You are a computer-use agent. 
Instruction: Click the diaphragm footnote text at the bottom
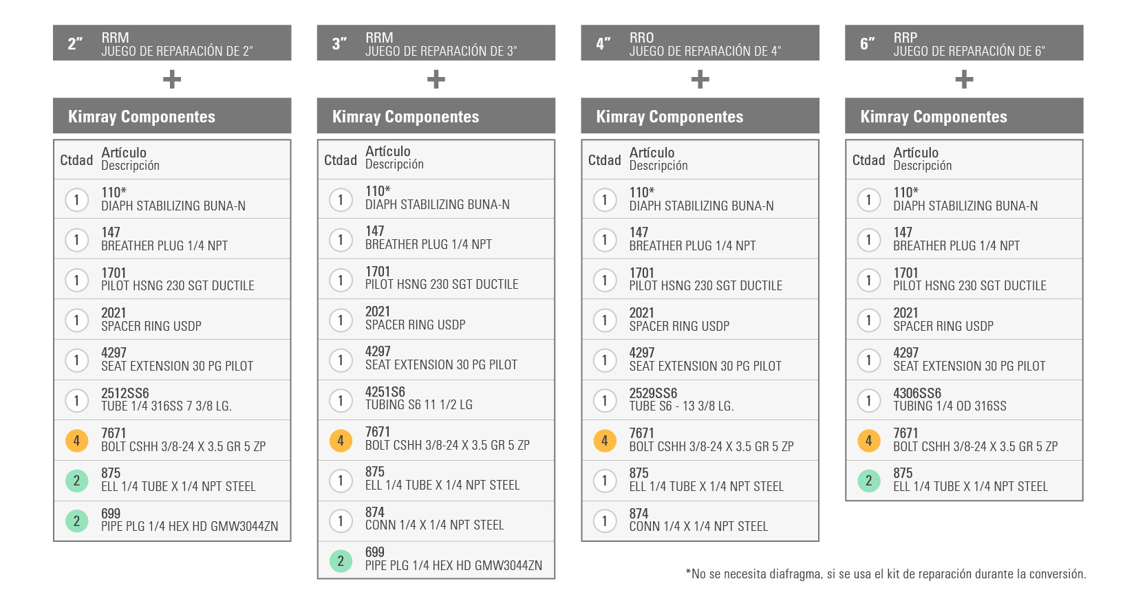click(x=886, y=574)
